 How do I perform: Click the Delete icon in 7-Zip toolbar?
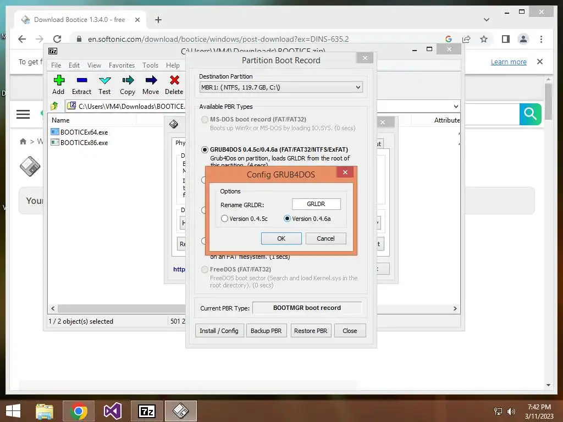(x=174, y=80)
